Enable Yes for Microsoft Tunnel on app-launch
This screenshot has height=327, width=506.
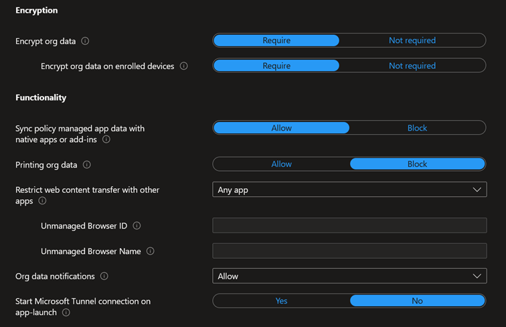[x=281, y=301]
